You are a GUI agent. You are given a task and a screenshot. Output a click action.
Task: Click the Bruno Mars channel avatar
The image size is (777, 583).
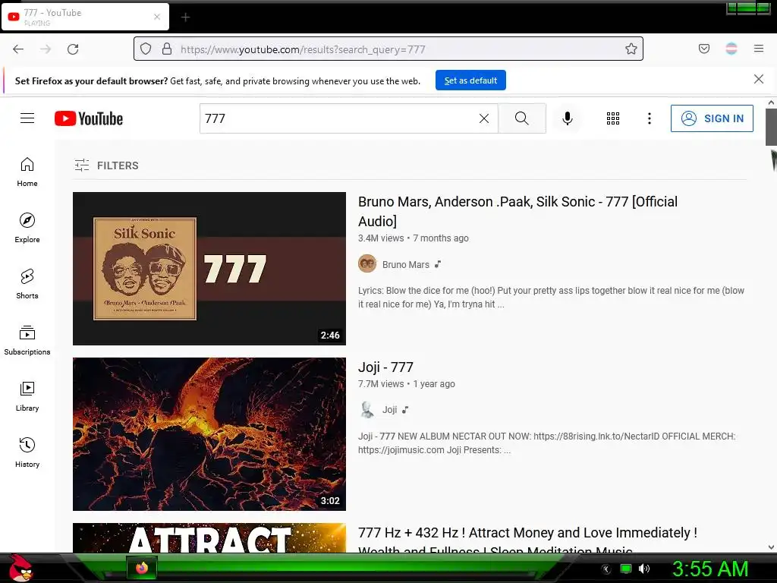pyautogui.click(x=367, y=263)
